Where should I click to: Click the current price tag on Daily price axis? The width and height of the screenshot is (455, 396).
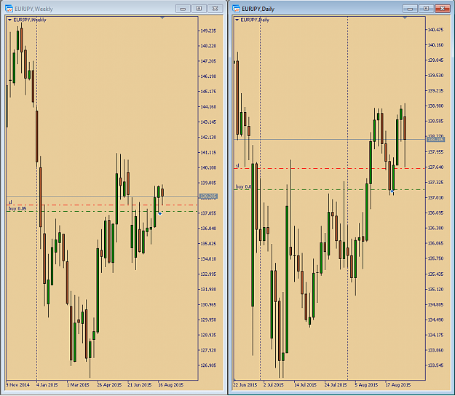[x=435, y=140]
